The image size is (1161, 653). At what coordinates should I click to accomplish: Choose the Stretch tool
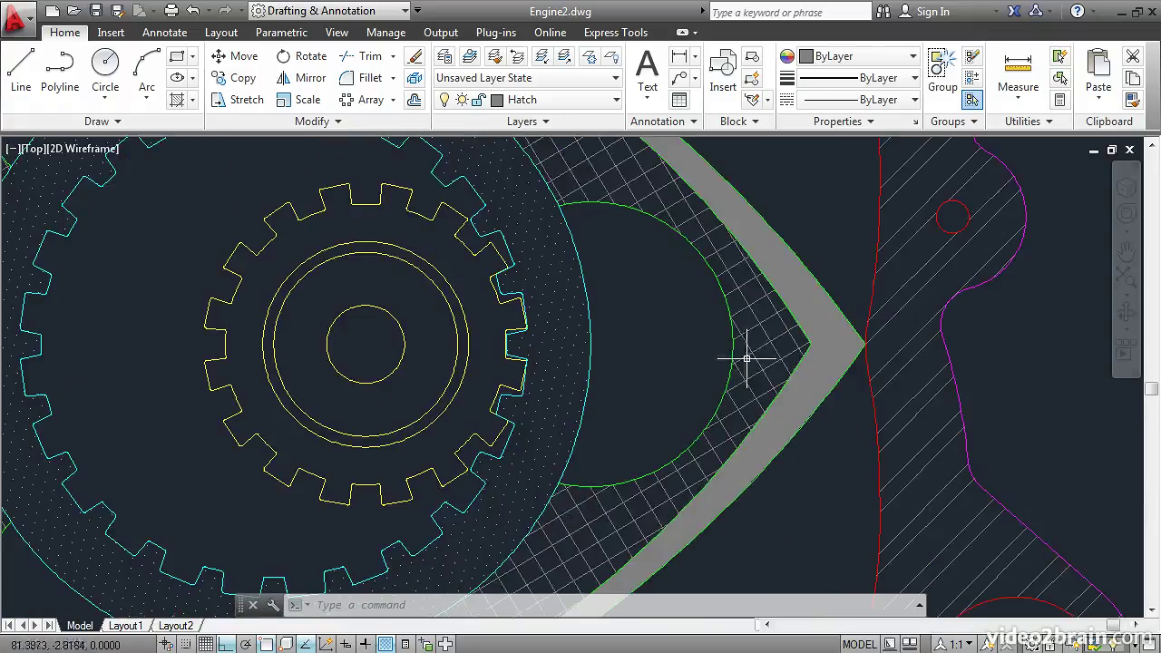[x=238, y=100]
